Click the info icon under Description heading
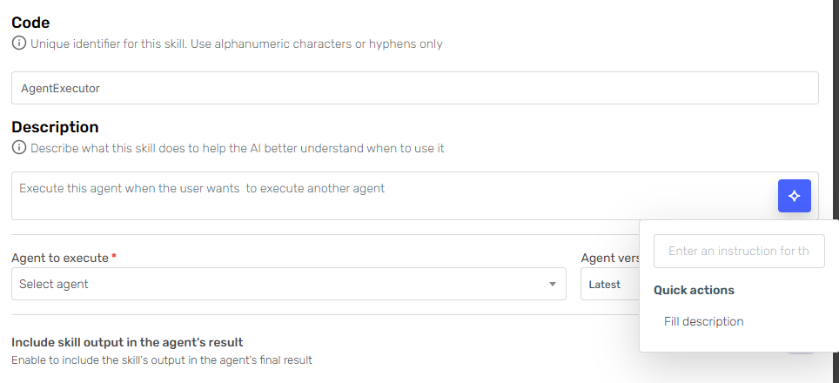The height and width of the screenshot is (383, 839). point(19,147)
